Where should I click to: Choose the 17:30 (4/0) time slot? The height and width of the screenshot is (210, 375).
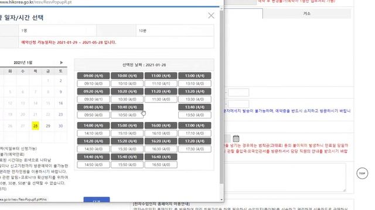pyautogui.click(x=195, y=149)
